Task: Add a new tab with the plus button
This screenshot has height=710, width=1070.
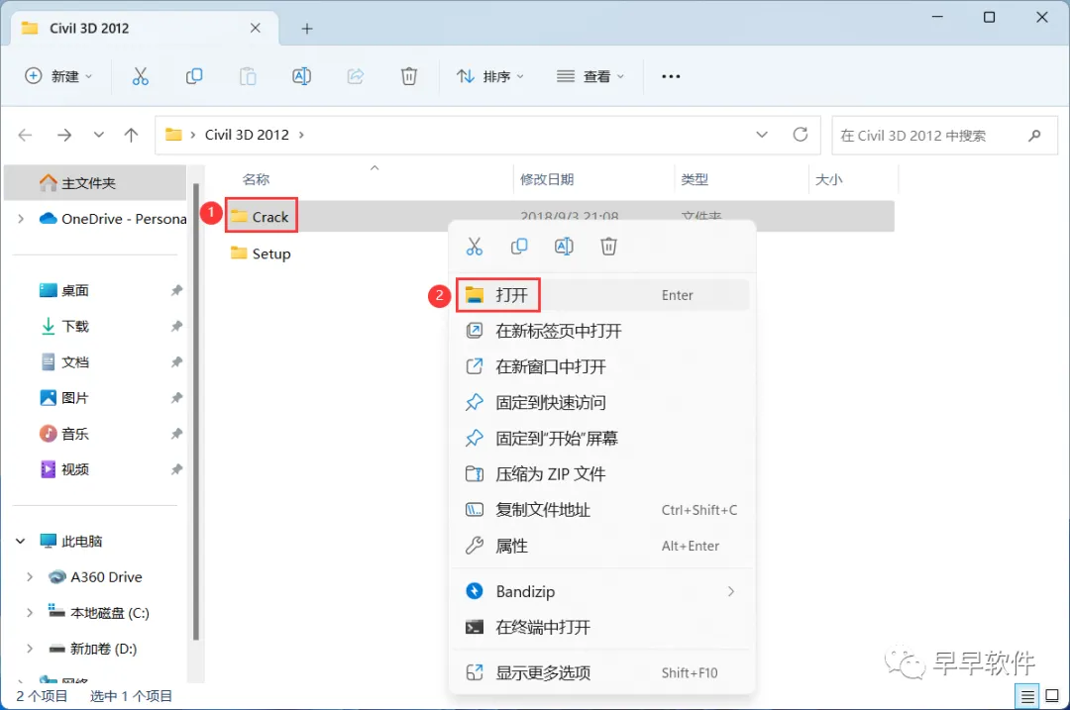Action: click(x=307, y=29)
